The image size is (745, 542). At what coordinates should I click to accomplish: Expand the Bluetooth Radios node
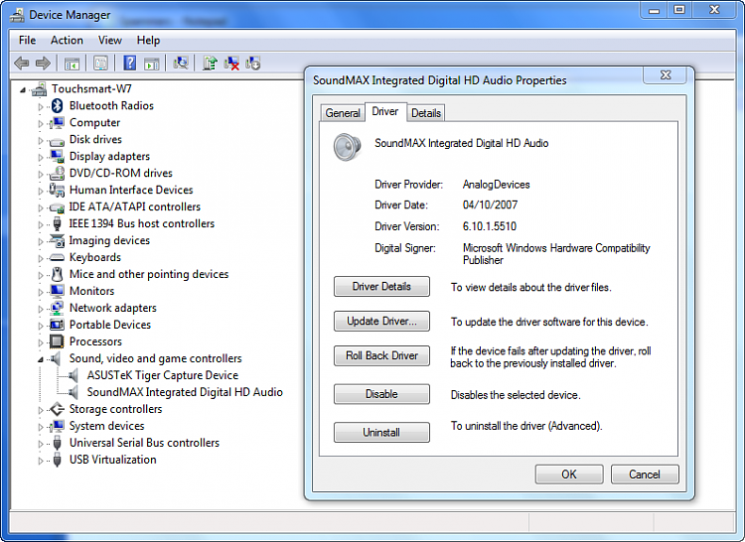coord(41,107)
